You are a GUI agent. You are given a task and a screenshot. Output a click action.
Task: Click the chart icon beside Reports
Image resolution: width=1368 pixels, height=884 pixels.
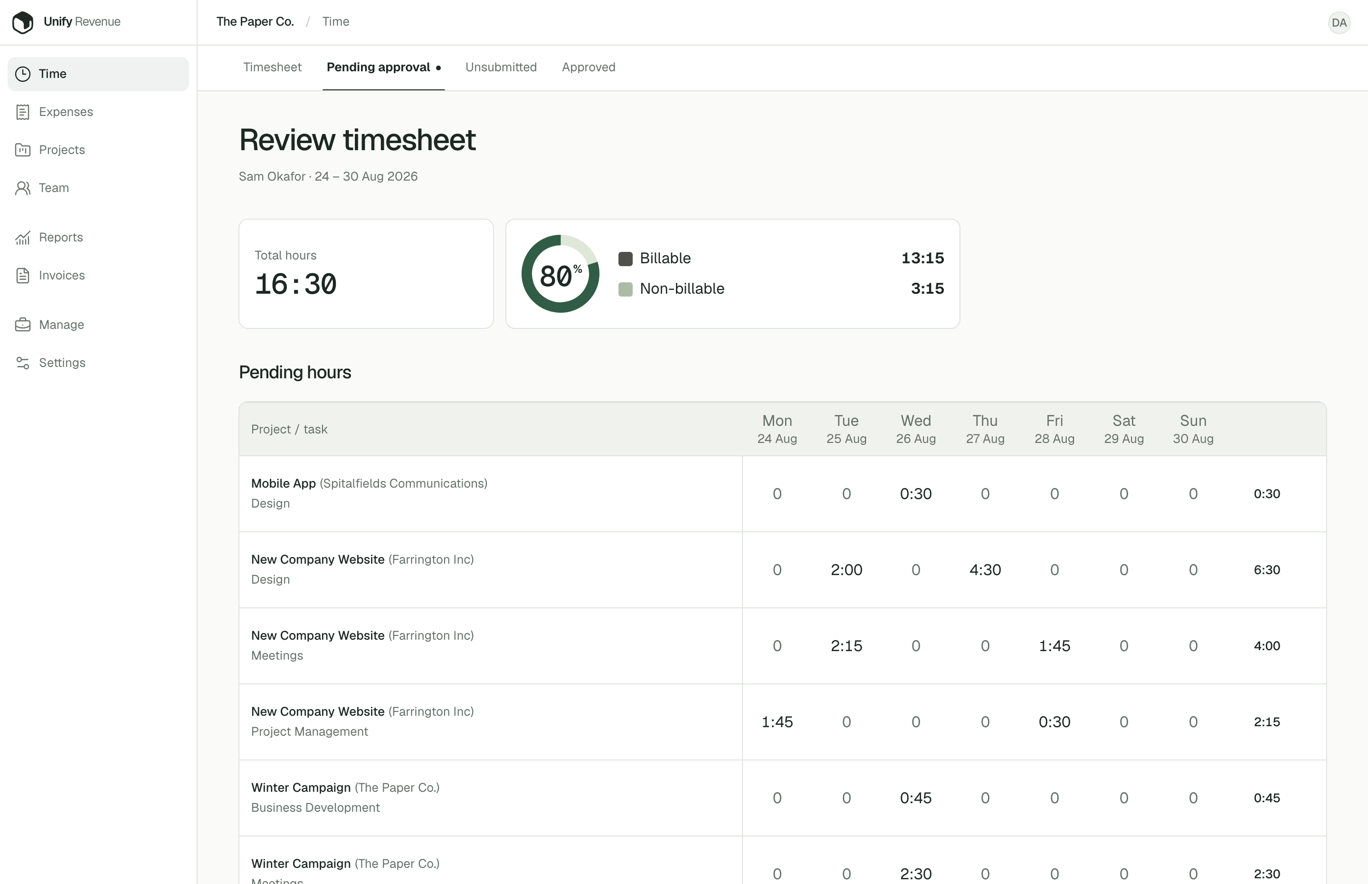[x=23, y=237]
